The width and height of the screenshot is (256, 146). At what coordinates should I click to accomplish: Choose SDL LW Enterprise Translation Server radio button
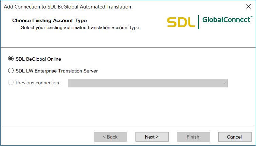tap(11, 71)
